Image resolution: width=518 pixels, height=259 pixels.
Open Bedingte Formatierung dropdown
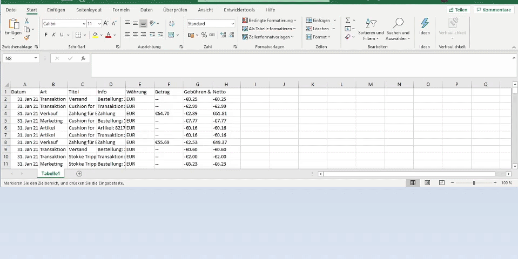tap(268, 21)
